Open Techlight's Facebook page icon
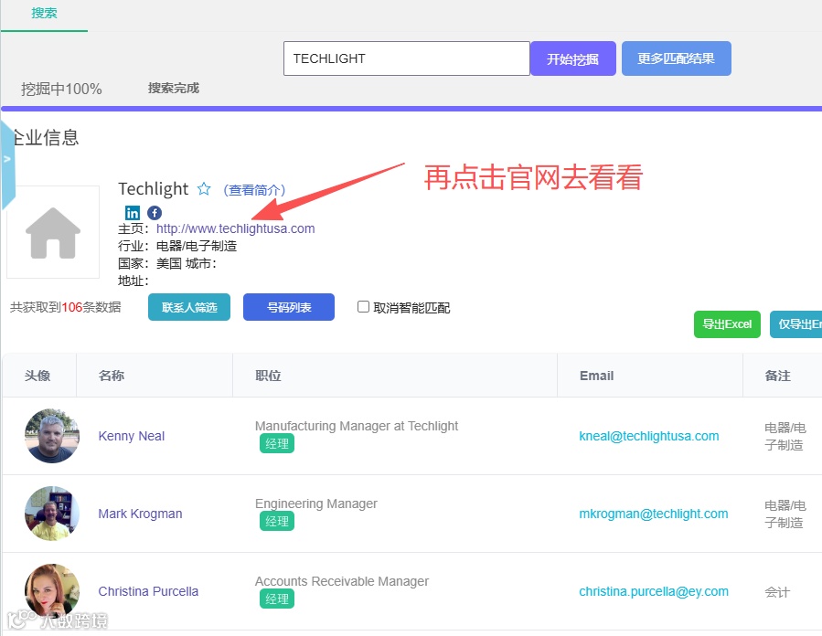The width and height of the screenshot is (822, 636). 155,212
